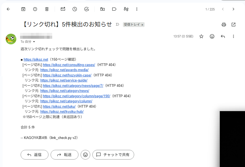Open message more options beside reply
Image resolution: width=245 pixels, height=167 pixels.
pos(233,37)
